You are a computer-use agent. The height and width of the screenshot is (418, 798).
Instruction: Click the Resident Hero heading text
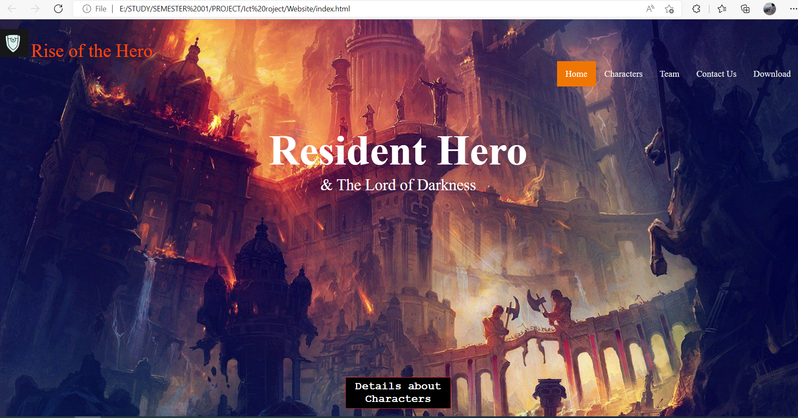click(398, 151)
